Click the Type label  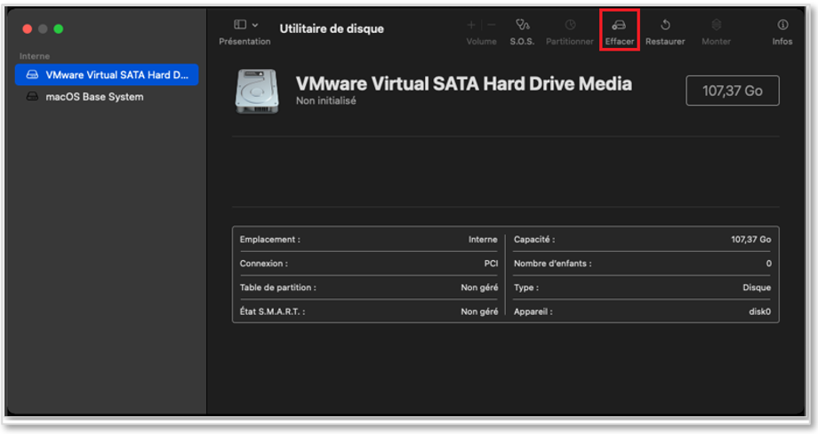(x=526, y=288)
